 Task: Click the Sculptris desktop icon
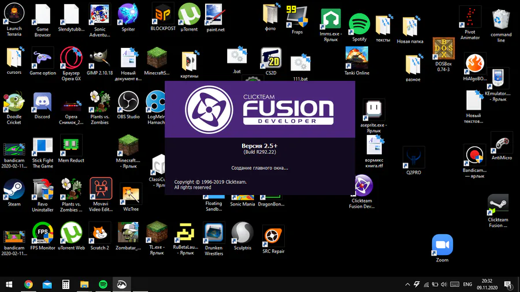tap(243, 233)
